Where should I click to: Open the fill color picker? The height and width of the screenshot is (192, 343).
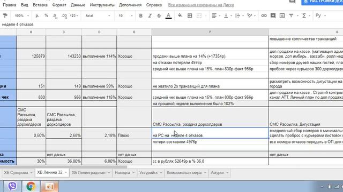(180, 15)
